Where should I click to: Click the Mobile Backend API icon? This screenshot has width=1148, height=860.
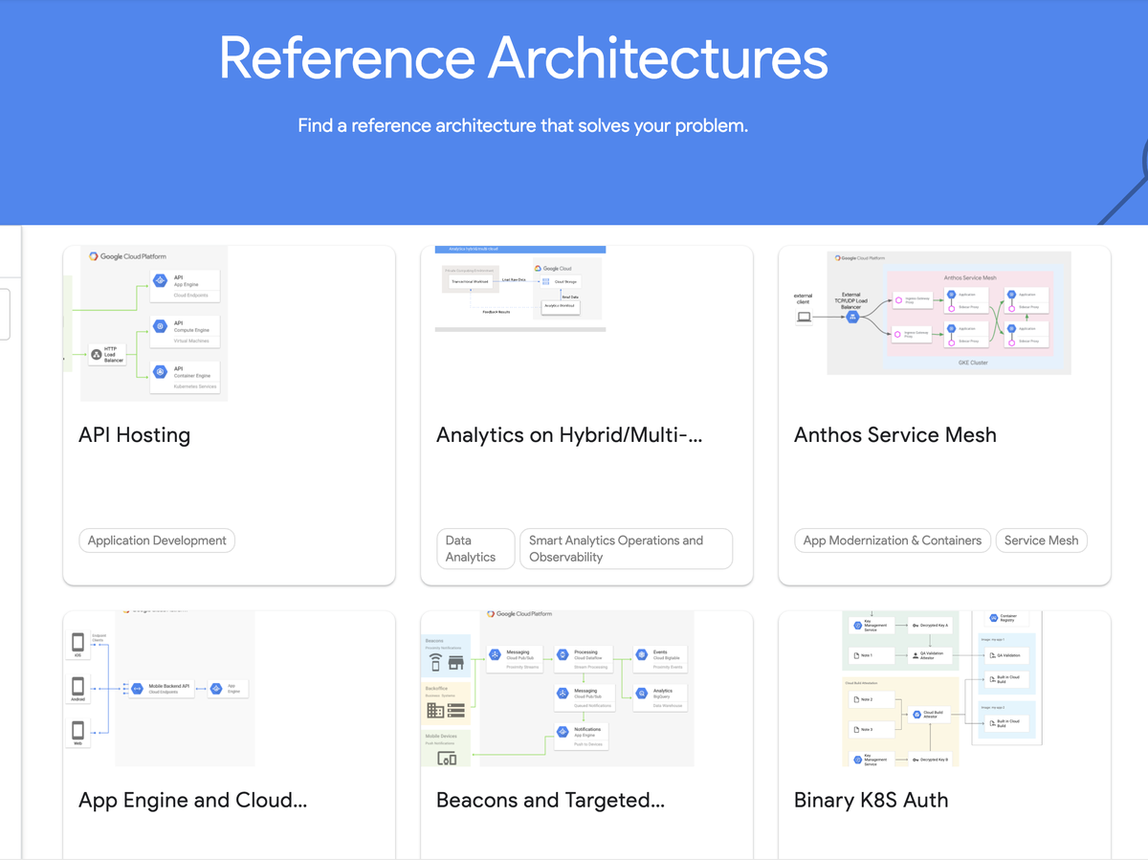pyautogui.click(x=137, y=688)
